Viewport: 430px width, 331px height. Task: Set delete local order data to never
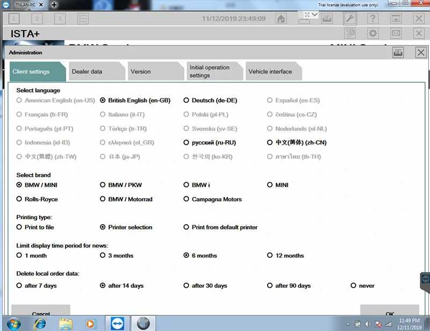pyautogui.click(x=362, y=286)
